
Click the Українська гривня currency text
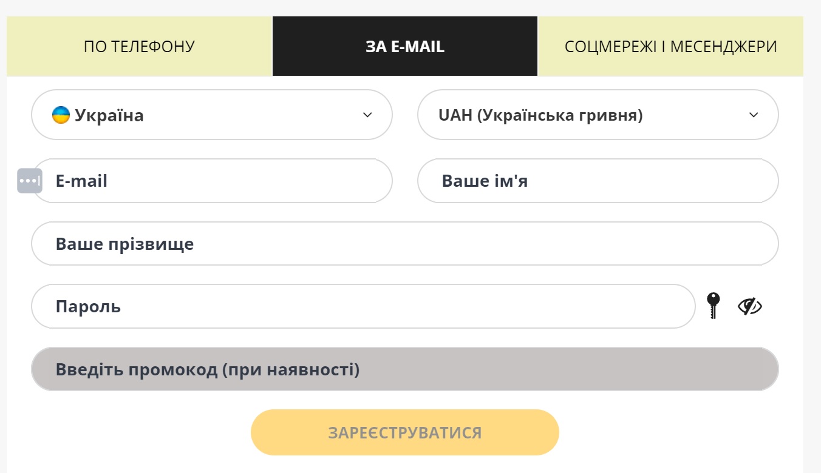tap(560, 115)
